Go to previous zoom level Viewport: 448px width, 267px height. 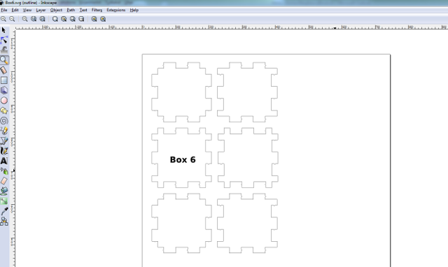[94, 19]
